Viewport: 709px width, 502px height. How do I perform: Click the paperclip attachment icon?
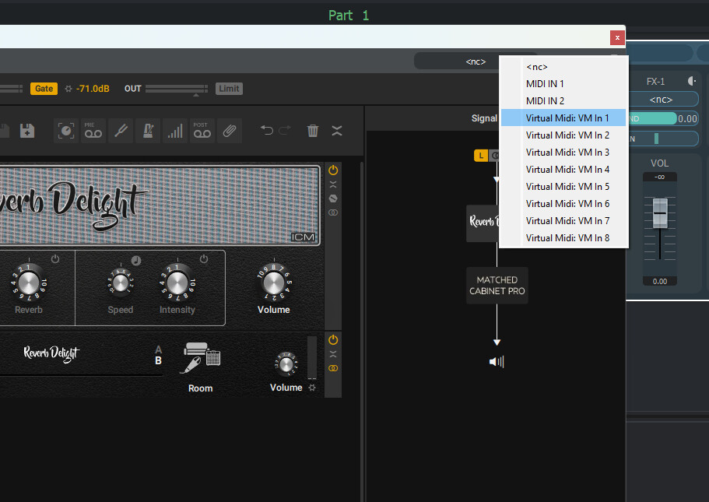[x=230, y=131]
